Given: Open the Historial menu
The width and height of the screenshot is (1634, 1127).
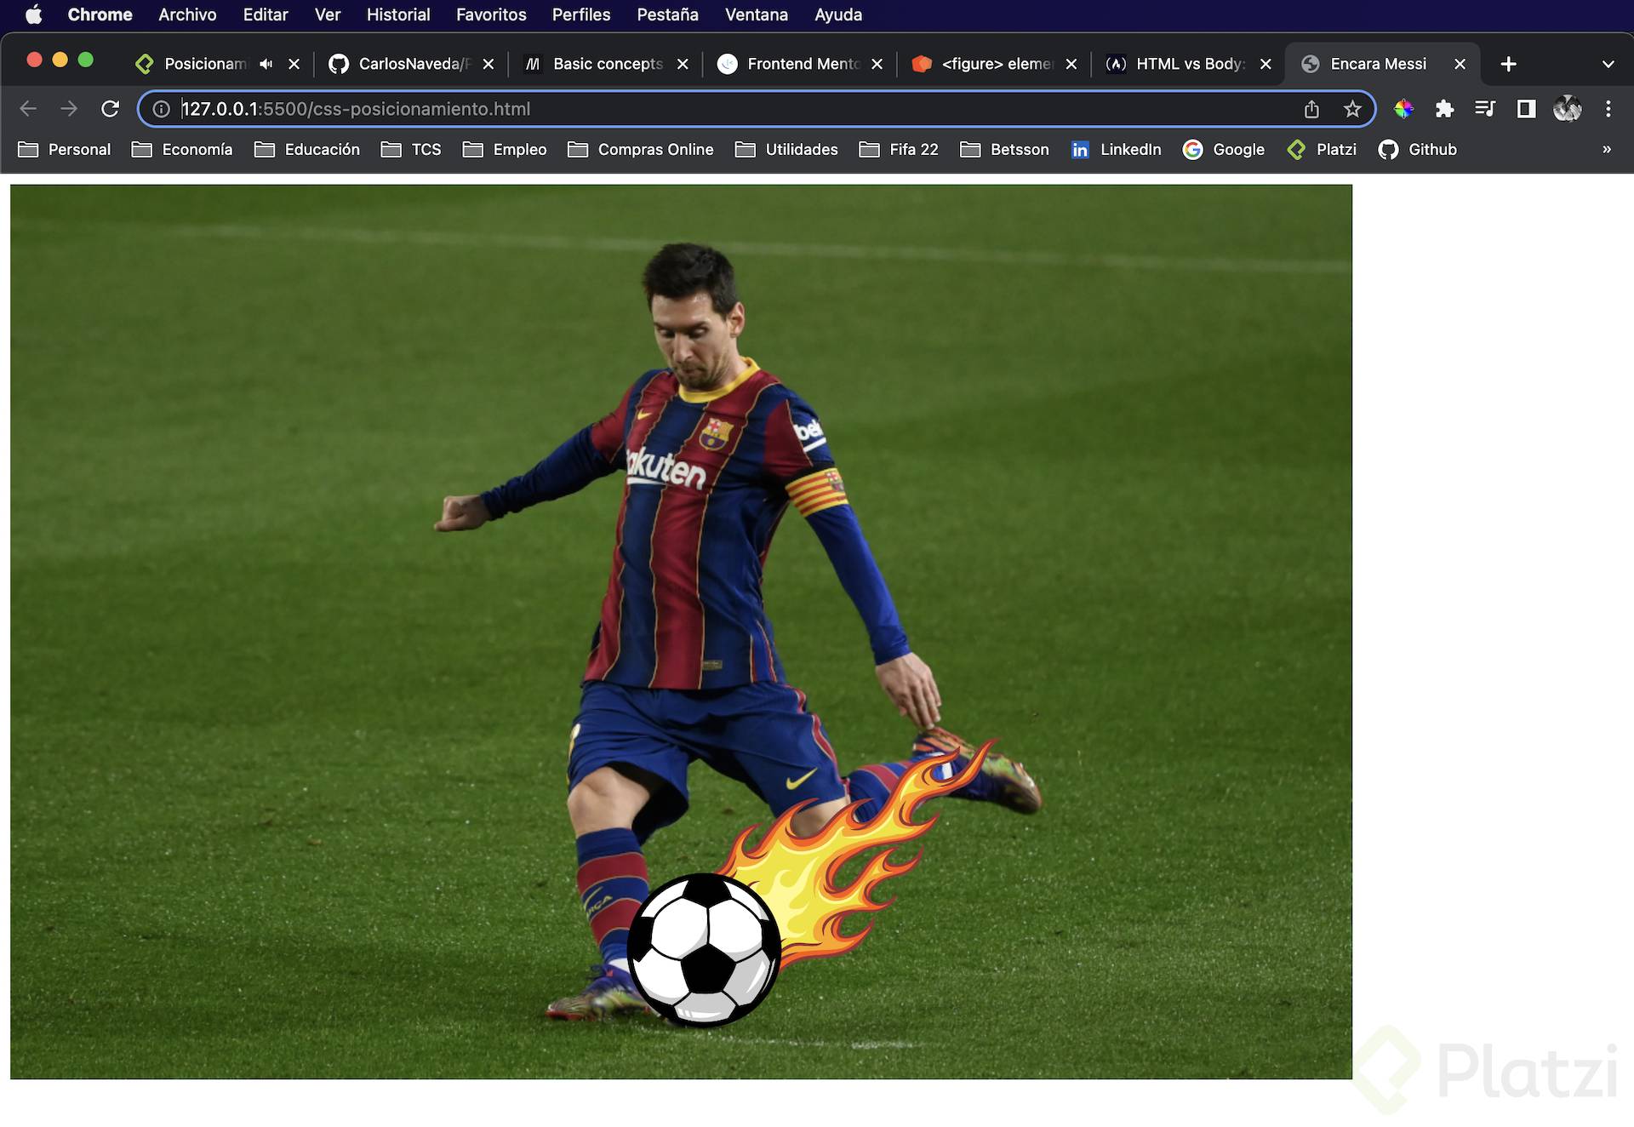Looking at the screenshot, I should click(397, 14).
